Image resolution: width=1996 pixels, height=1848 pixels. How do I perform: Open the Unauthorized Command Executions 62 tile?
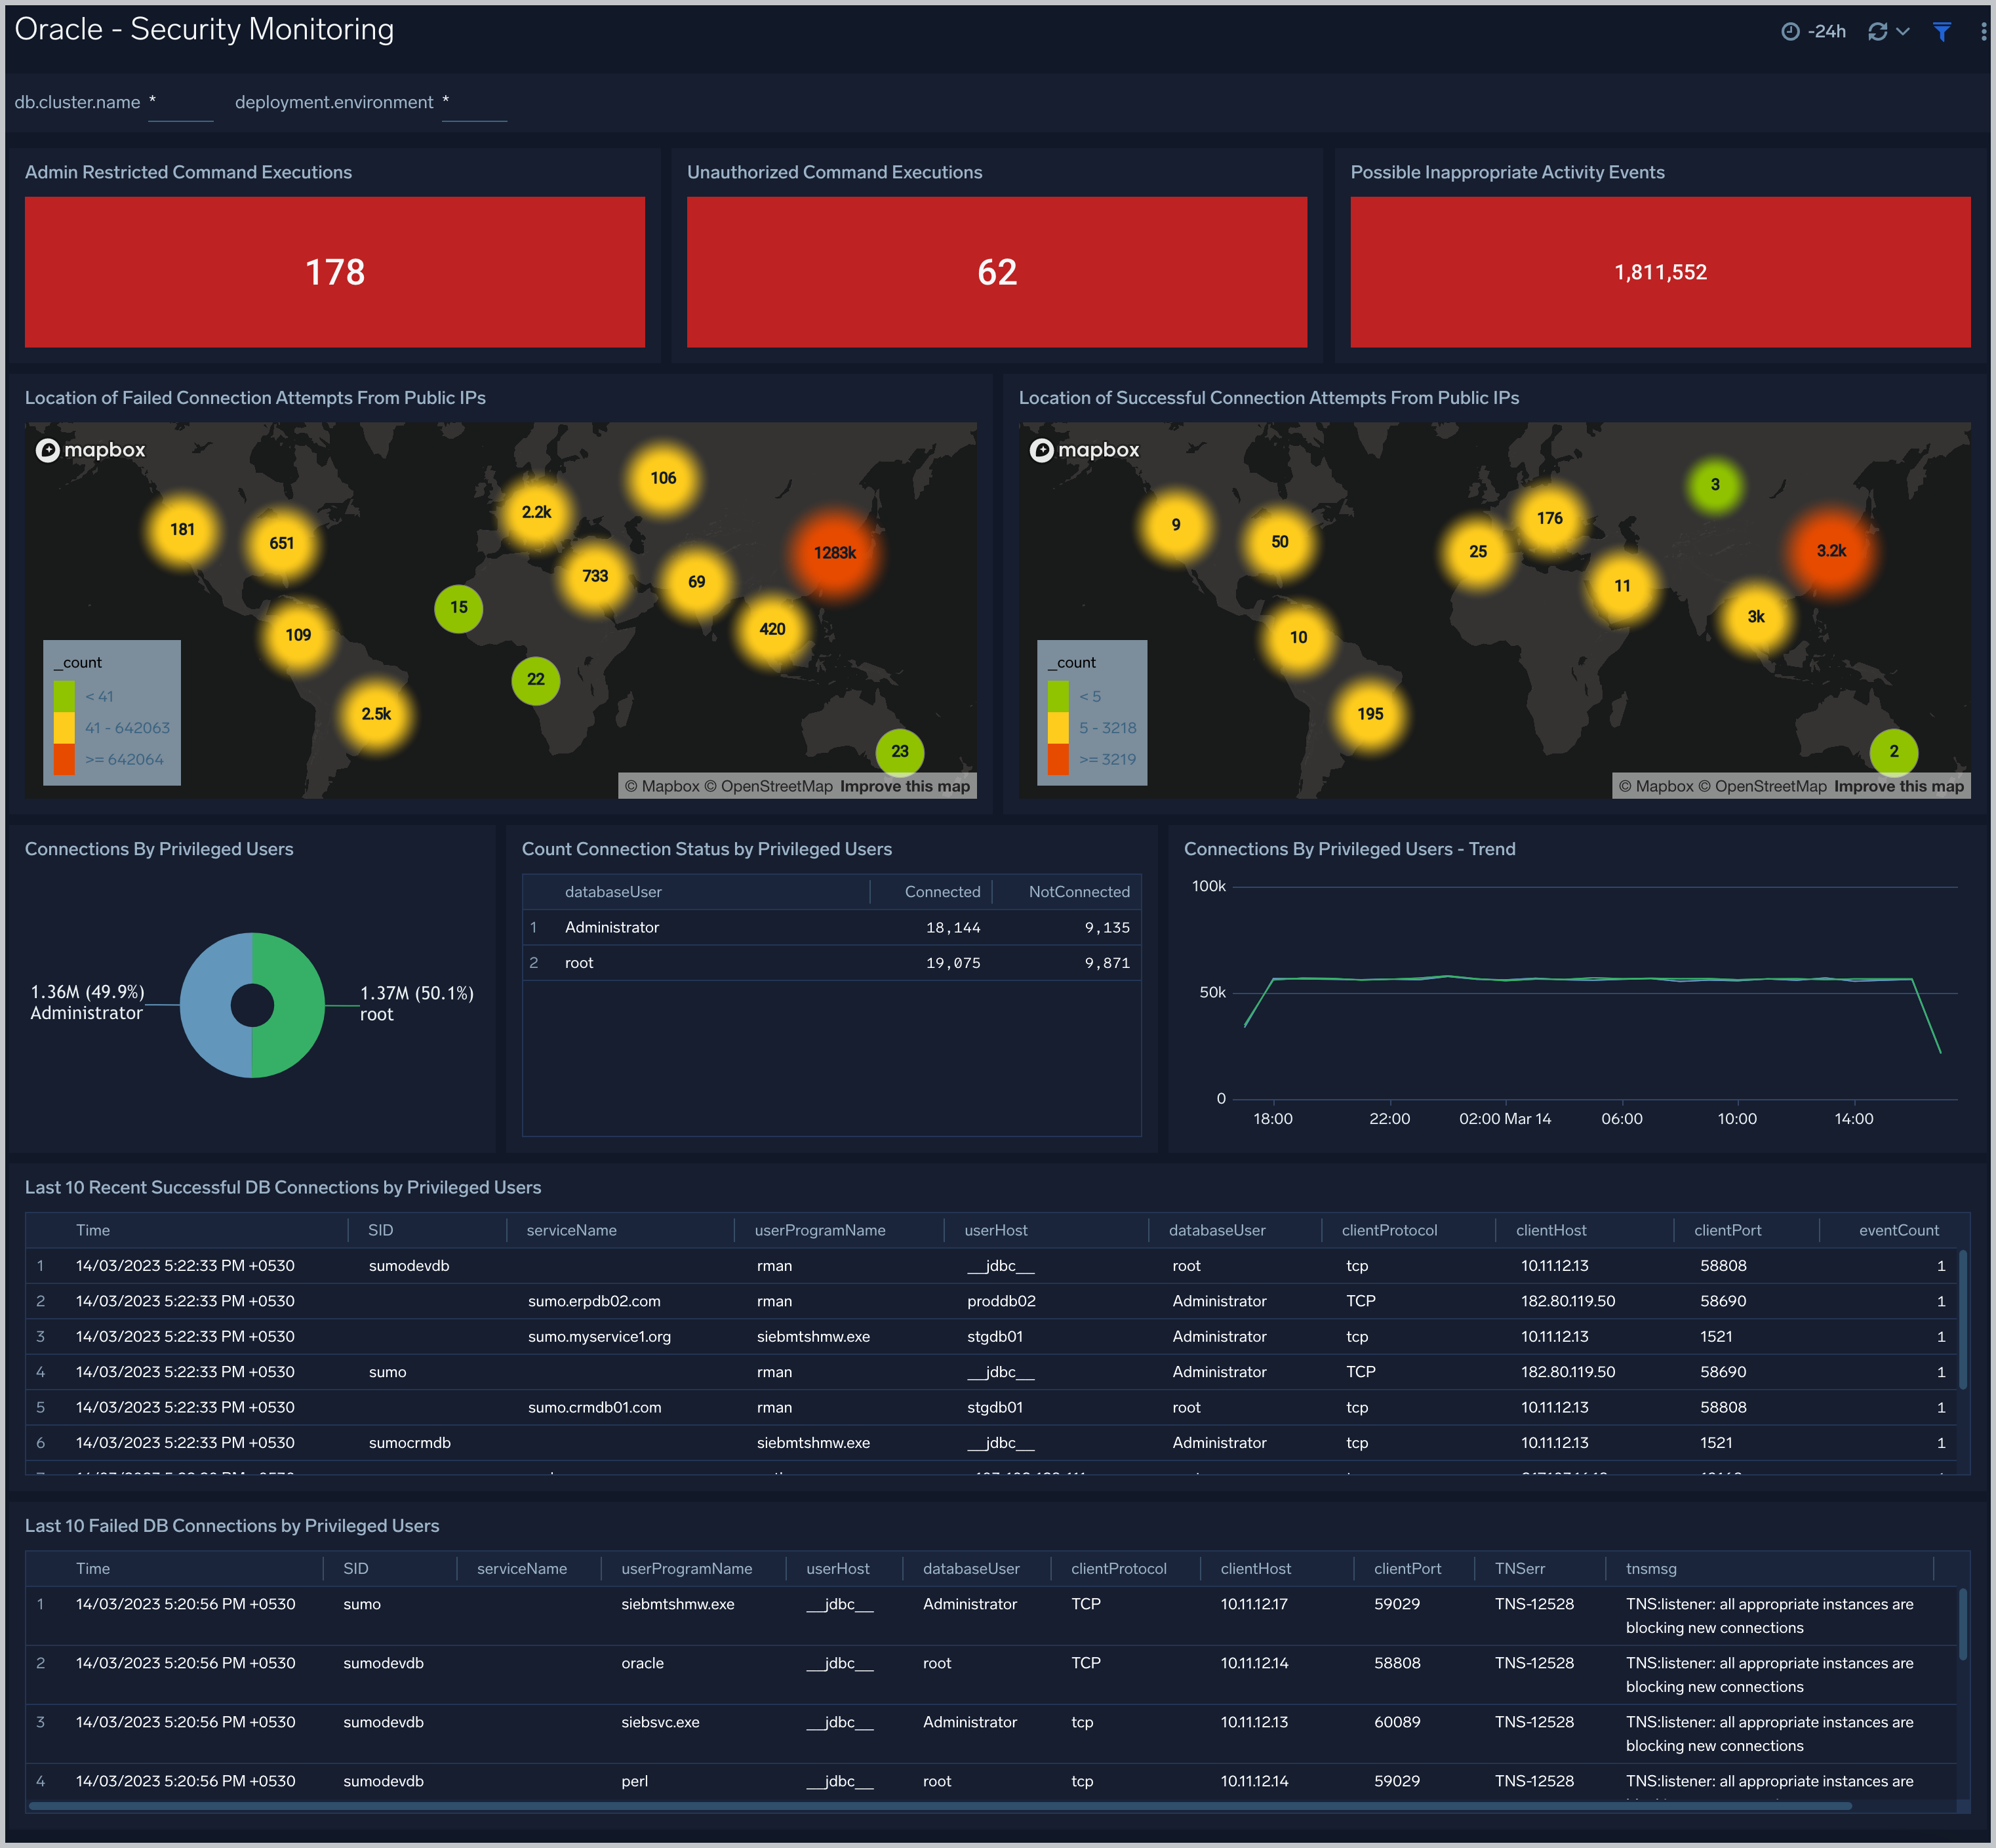coord(997,272)
